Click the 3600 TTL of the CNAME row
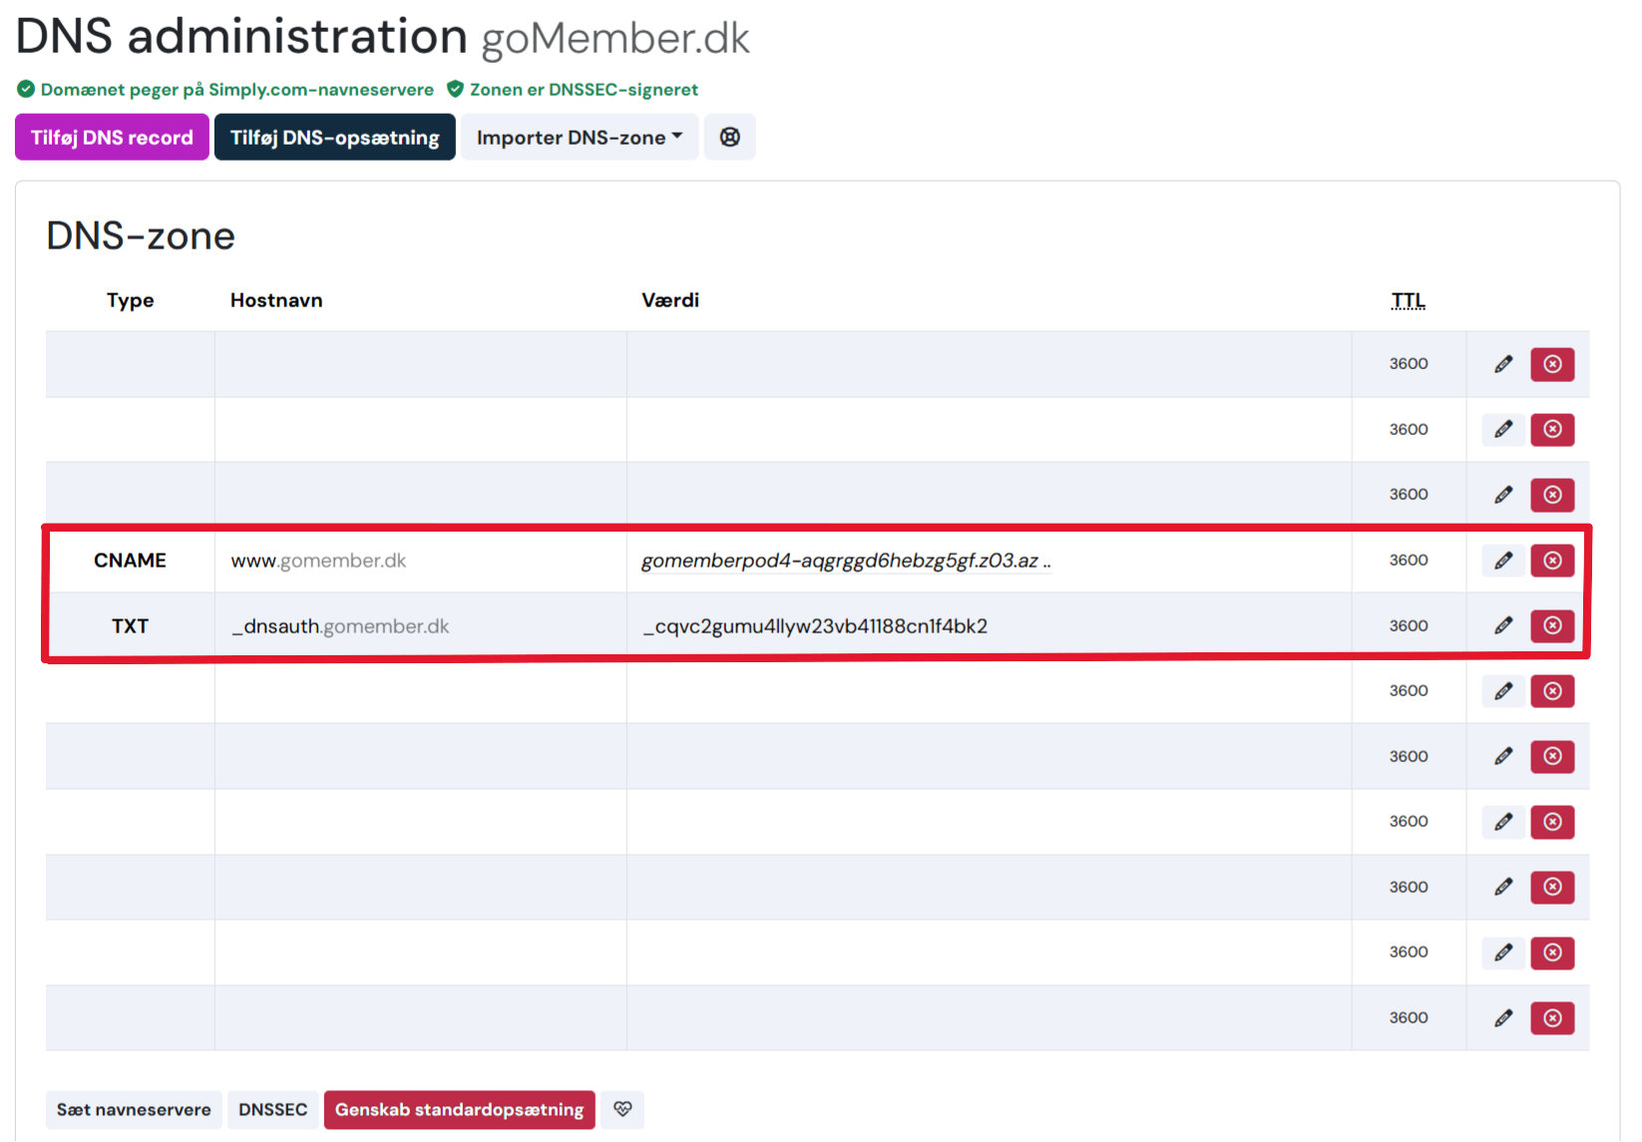Screen dimensions: 1642x1142 pos(1409,561)
